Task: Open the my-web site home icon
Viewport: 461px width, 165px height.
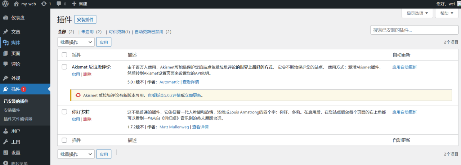Action: click(x=16, y=4)
